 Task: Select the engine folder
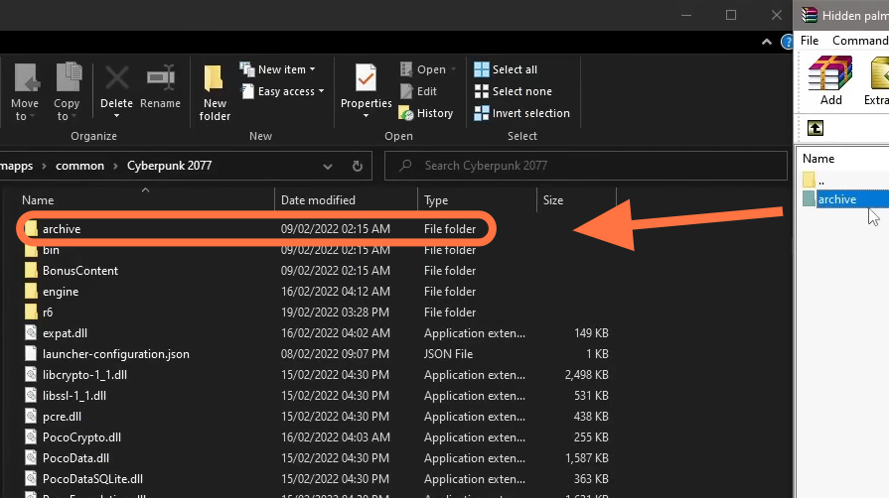(x=315, y=292)
